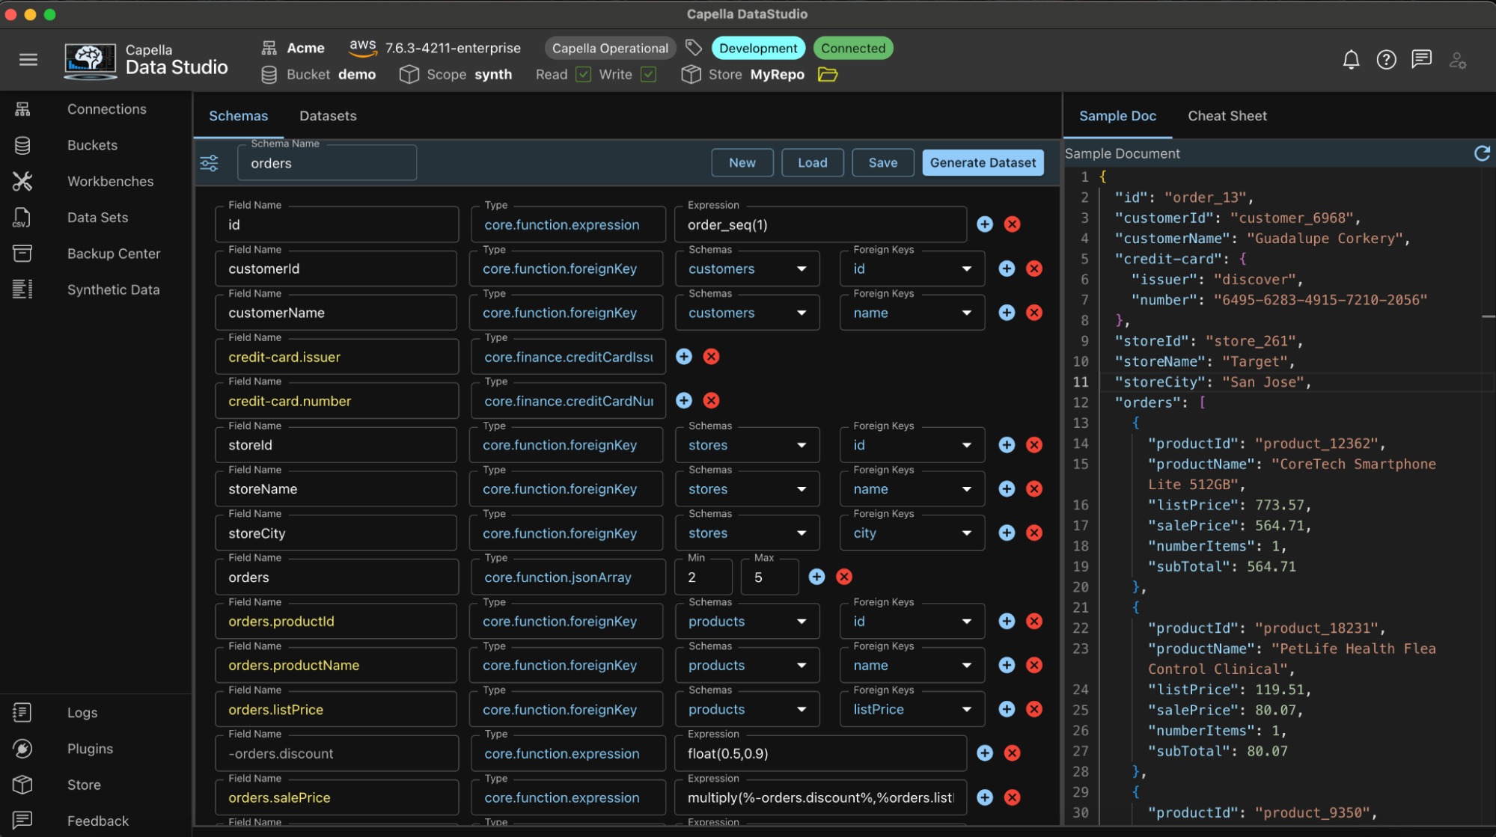Expand Foreign Keys dropdown for customerId

tap(912, 269)
